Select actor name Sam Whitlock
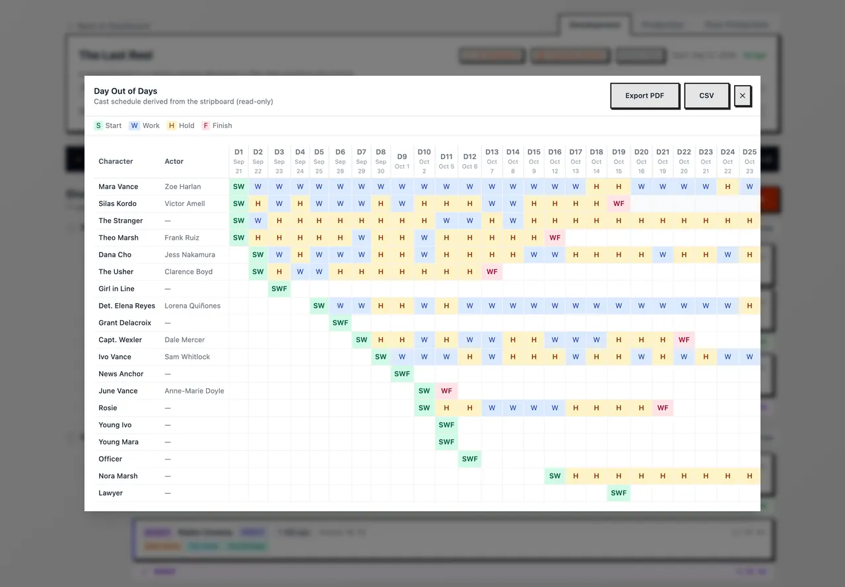 pyautogui.click(x=187, y=357)
